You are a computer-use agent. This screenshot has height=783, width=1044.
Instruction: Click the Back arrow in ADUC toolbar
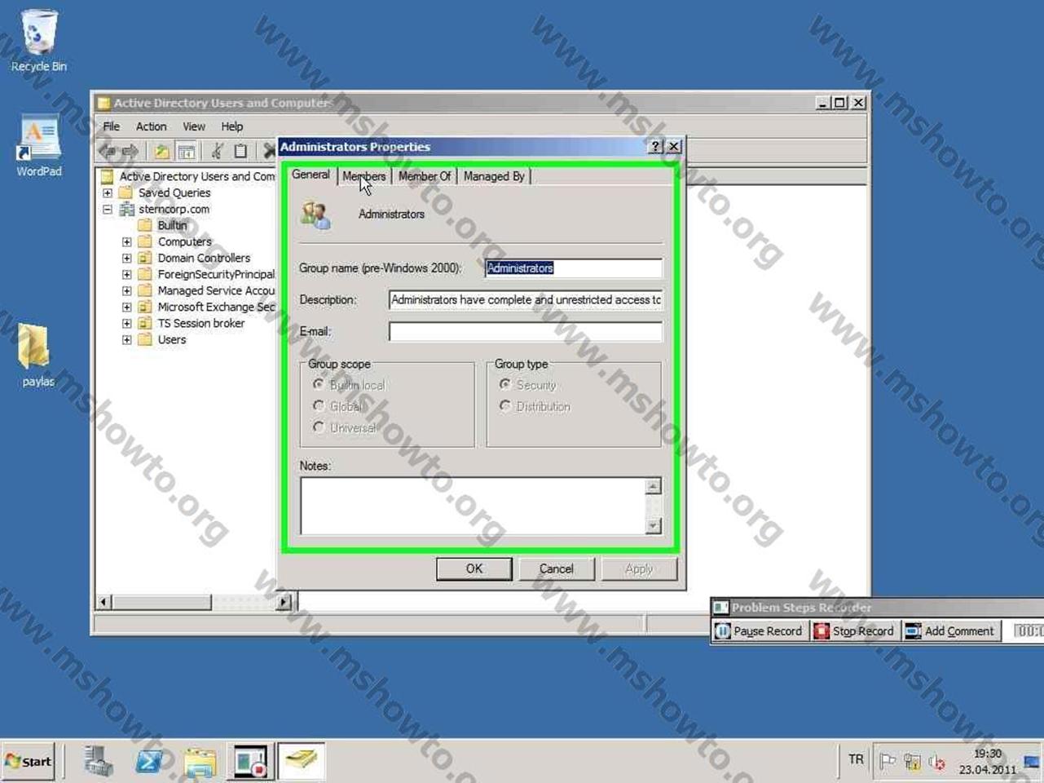coord(108,151)
